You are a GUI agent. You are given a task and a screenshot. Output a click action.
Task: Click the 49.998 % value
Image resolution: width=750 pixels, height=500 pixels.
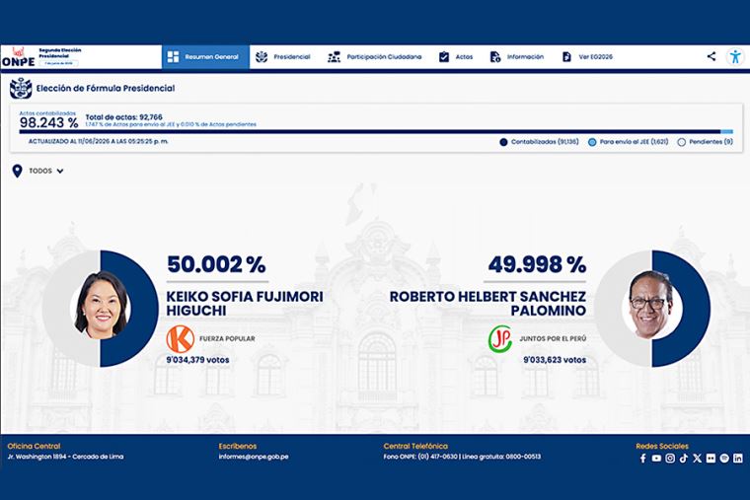(x=537, y=264)
